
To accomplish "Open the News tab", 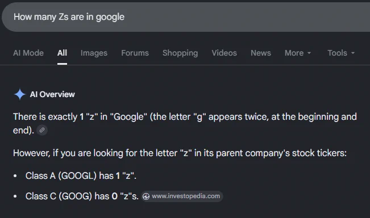I will click(261, 53).
